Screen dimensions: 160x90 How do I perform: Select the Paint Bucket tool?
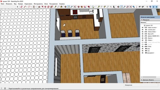61,7
